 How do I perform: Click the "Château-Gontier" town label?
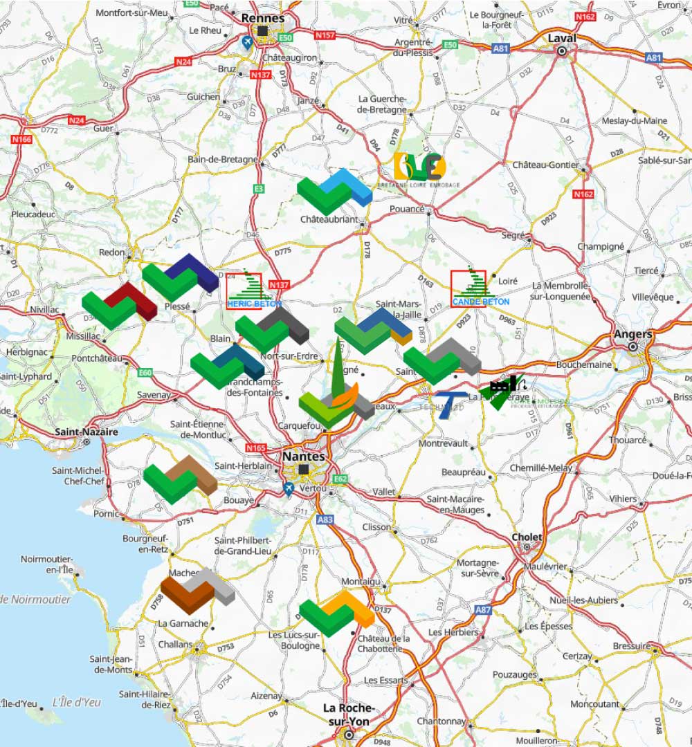546,165
